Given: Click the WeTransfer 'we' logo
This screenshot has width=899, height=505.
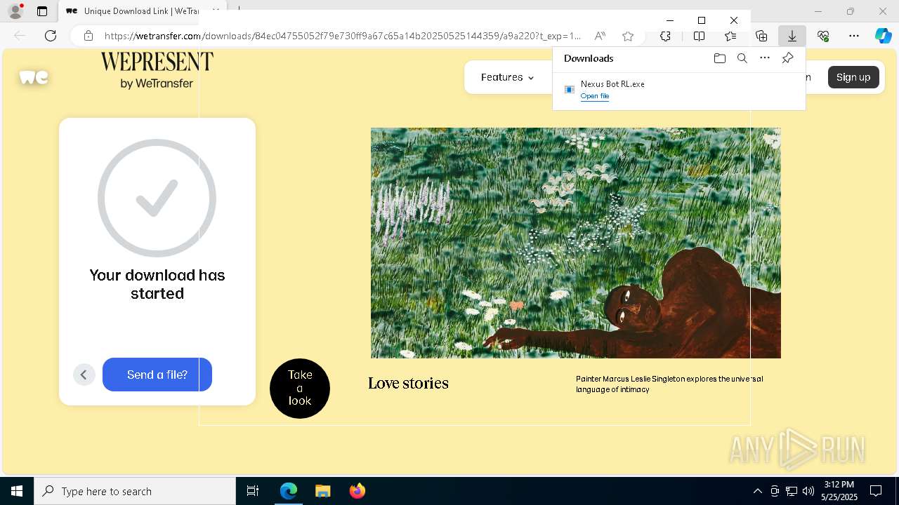Looking at the screenshot, I should click(x=34, y=77).
